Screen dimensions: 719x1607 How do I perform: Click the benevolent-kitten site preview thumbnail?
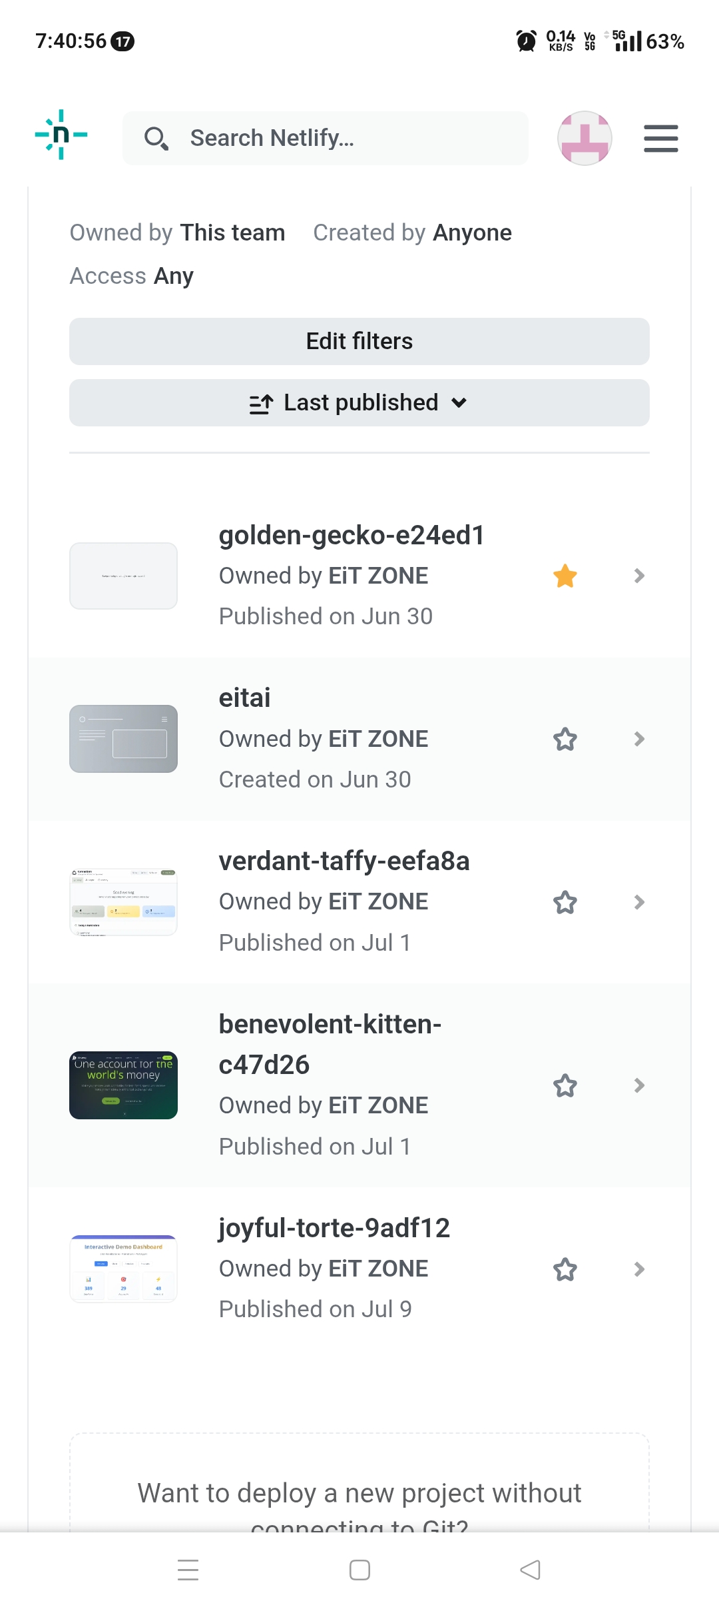(x=123, y=1085)
